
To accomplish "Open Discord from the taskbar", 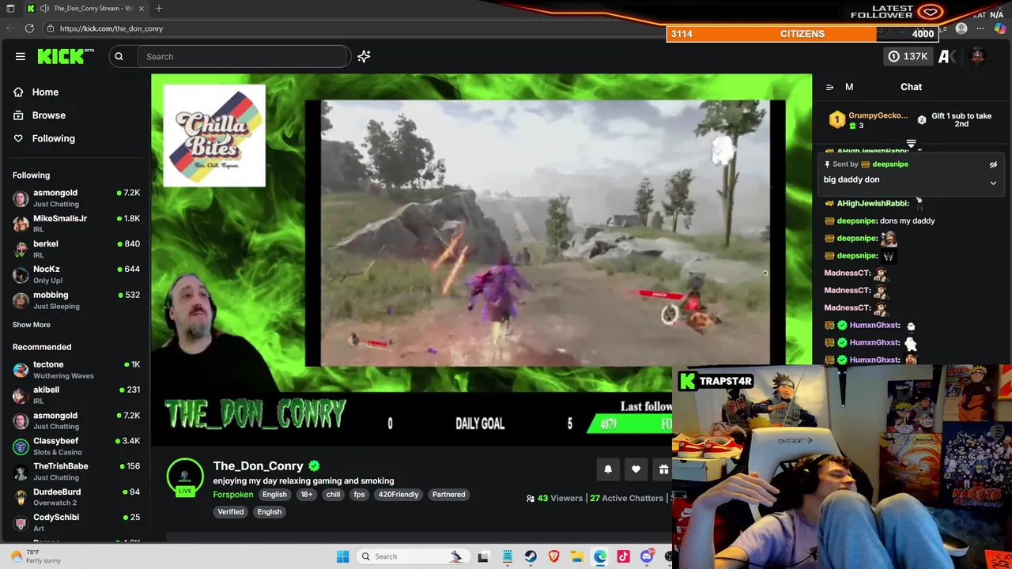I will (647, 556).
